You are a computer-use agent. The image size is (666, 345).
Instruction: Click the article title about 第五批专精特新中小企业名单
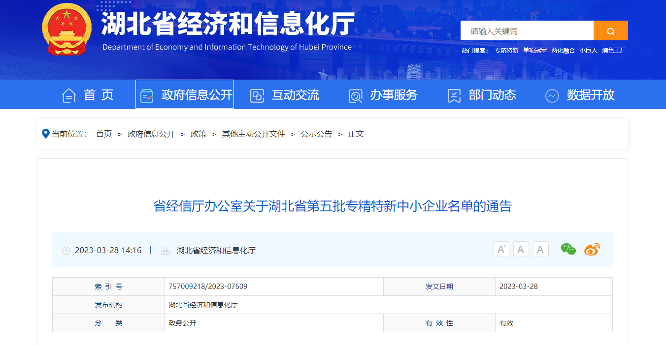(333, 206)
